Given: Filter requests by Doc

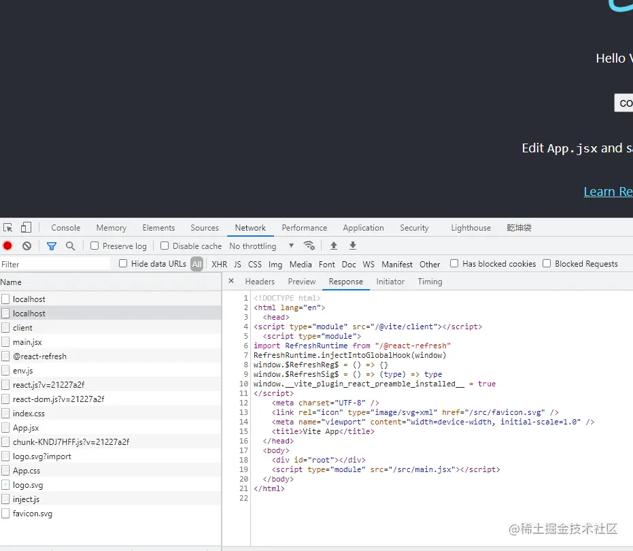Looking at the screenshot, I should [x=349, y=264].
